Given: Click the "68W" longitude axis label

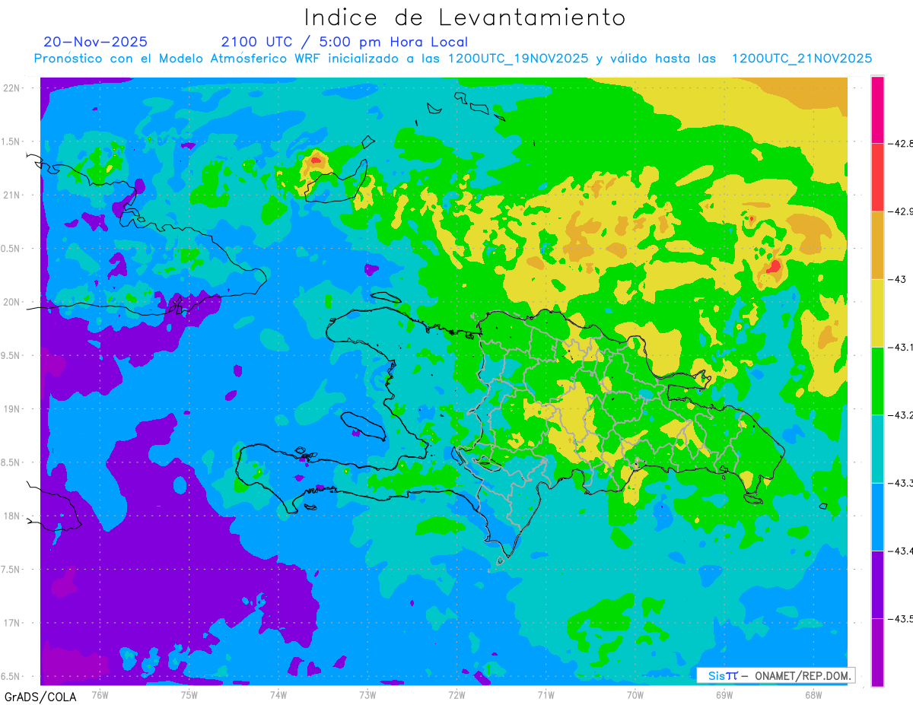Looking at the screenshot, I should pos(813,694).
